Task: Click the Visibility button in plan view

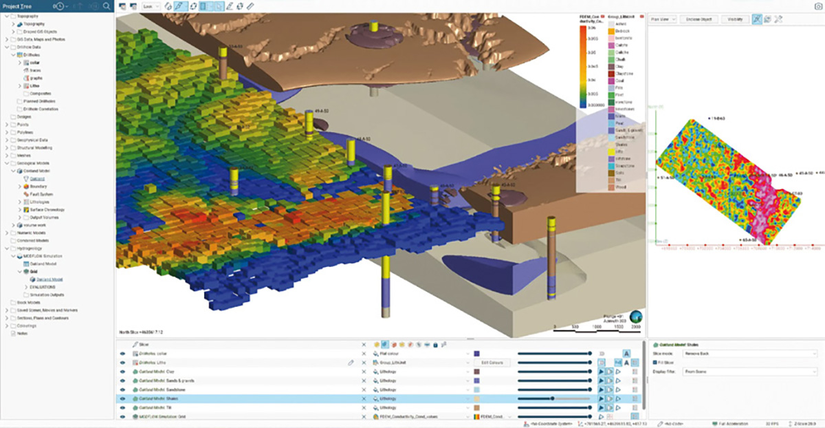Action: (x=735, y=19)
